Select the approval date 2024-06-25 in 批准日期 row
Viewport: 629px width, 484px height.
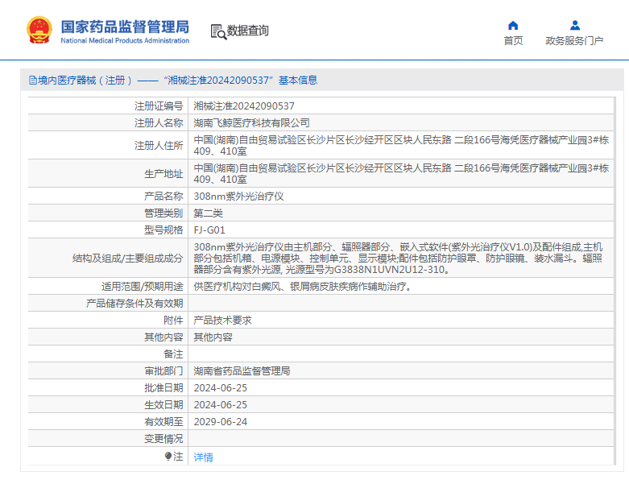[220, 387]
